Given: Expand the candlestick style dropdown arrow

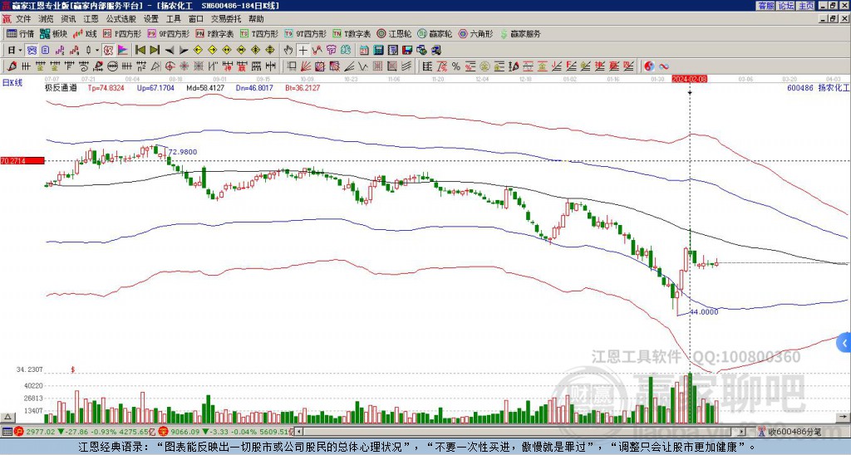Looking at the screenshot, I should [97, 50].
